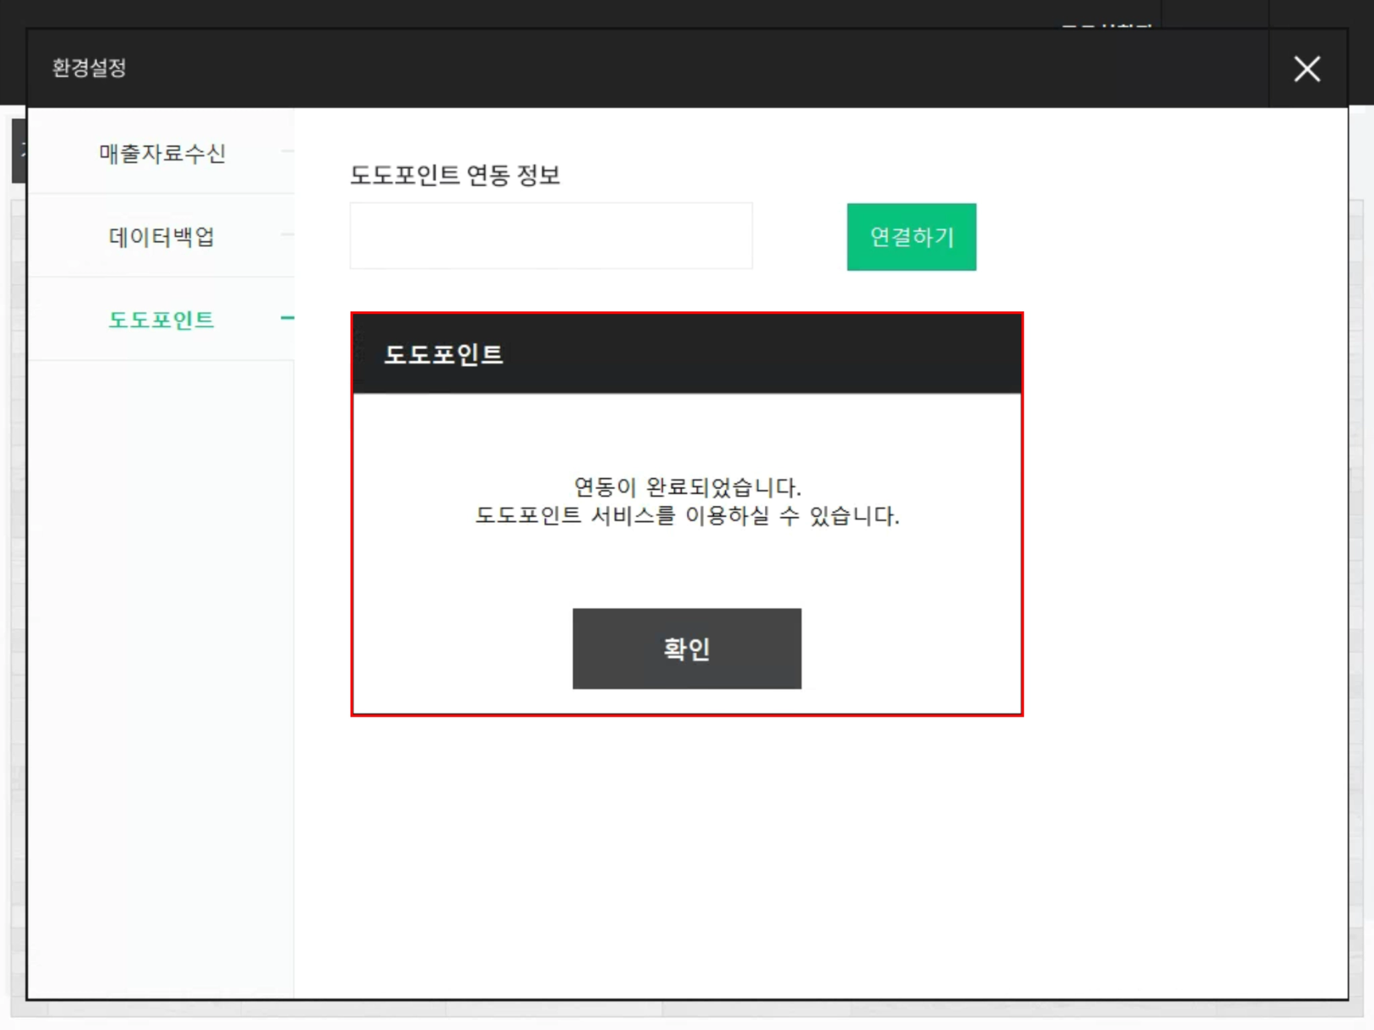Confirm the dialog with 확인
Screen dimensions: 1374x1030
[x=686, y=648]
